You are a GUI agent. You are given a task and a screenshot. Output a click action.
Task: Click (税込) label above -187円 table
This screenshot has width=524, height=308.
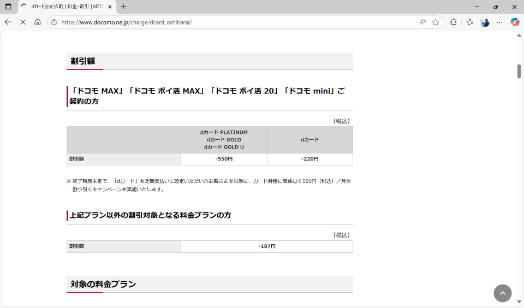pos(341,235)
